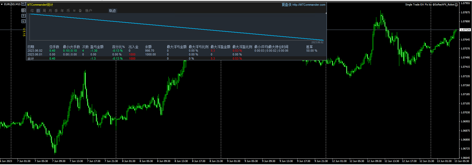Click the 1.07729 current price tag
This screenshot has width=472, height=165.
click(465, 30)
